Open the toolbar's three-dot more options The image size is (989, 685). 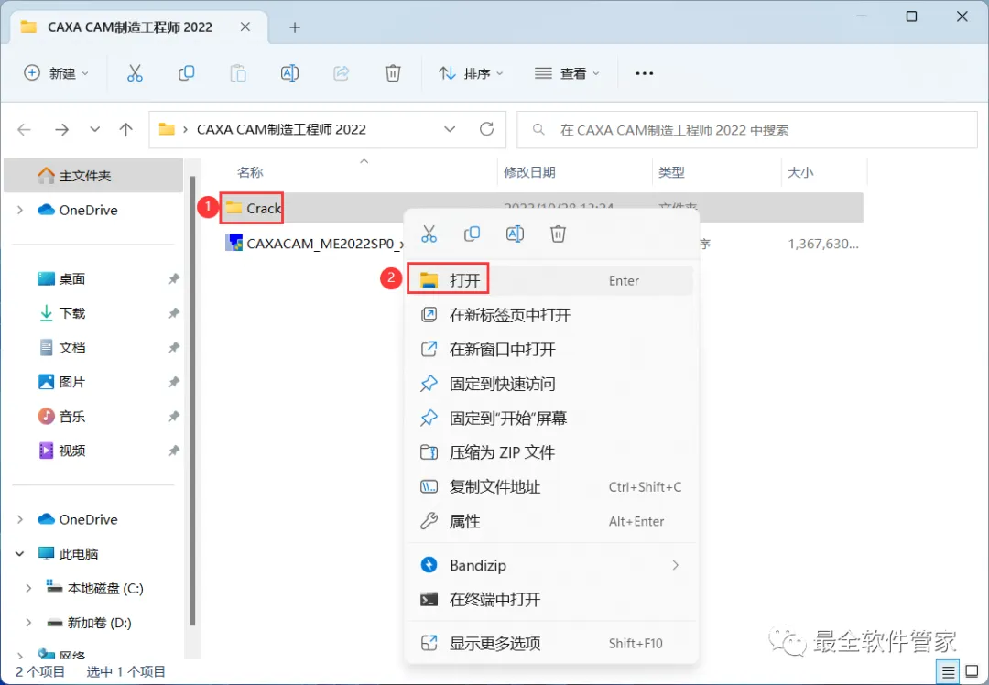(x=644, y=74)
